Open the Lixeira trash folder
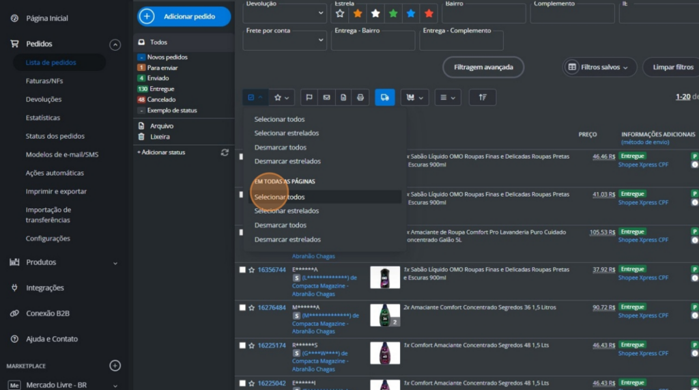Image resolution: width=699 pixels, height=390 pixels. [160, 137]
